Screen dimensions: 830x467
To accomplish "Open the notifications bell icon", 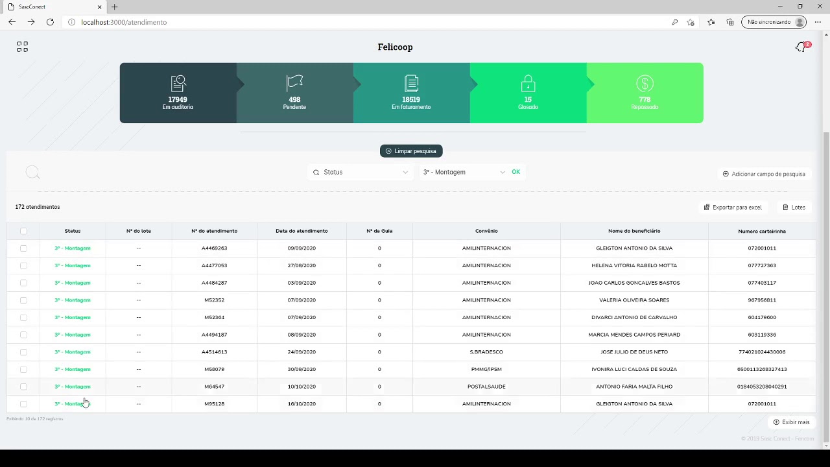I will [801, 47].
